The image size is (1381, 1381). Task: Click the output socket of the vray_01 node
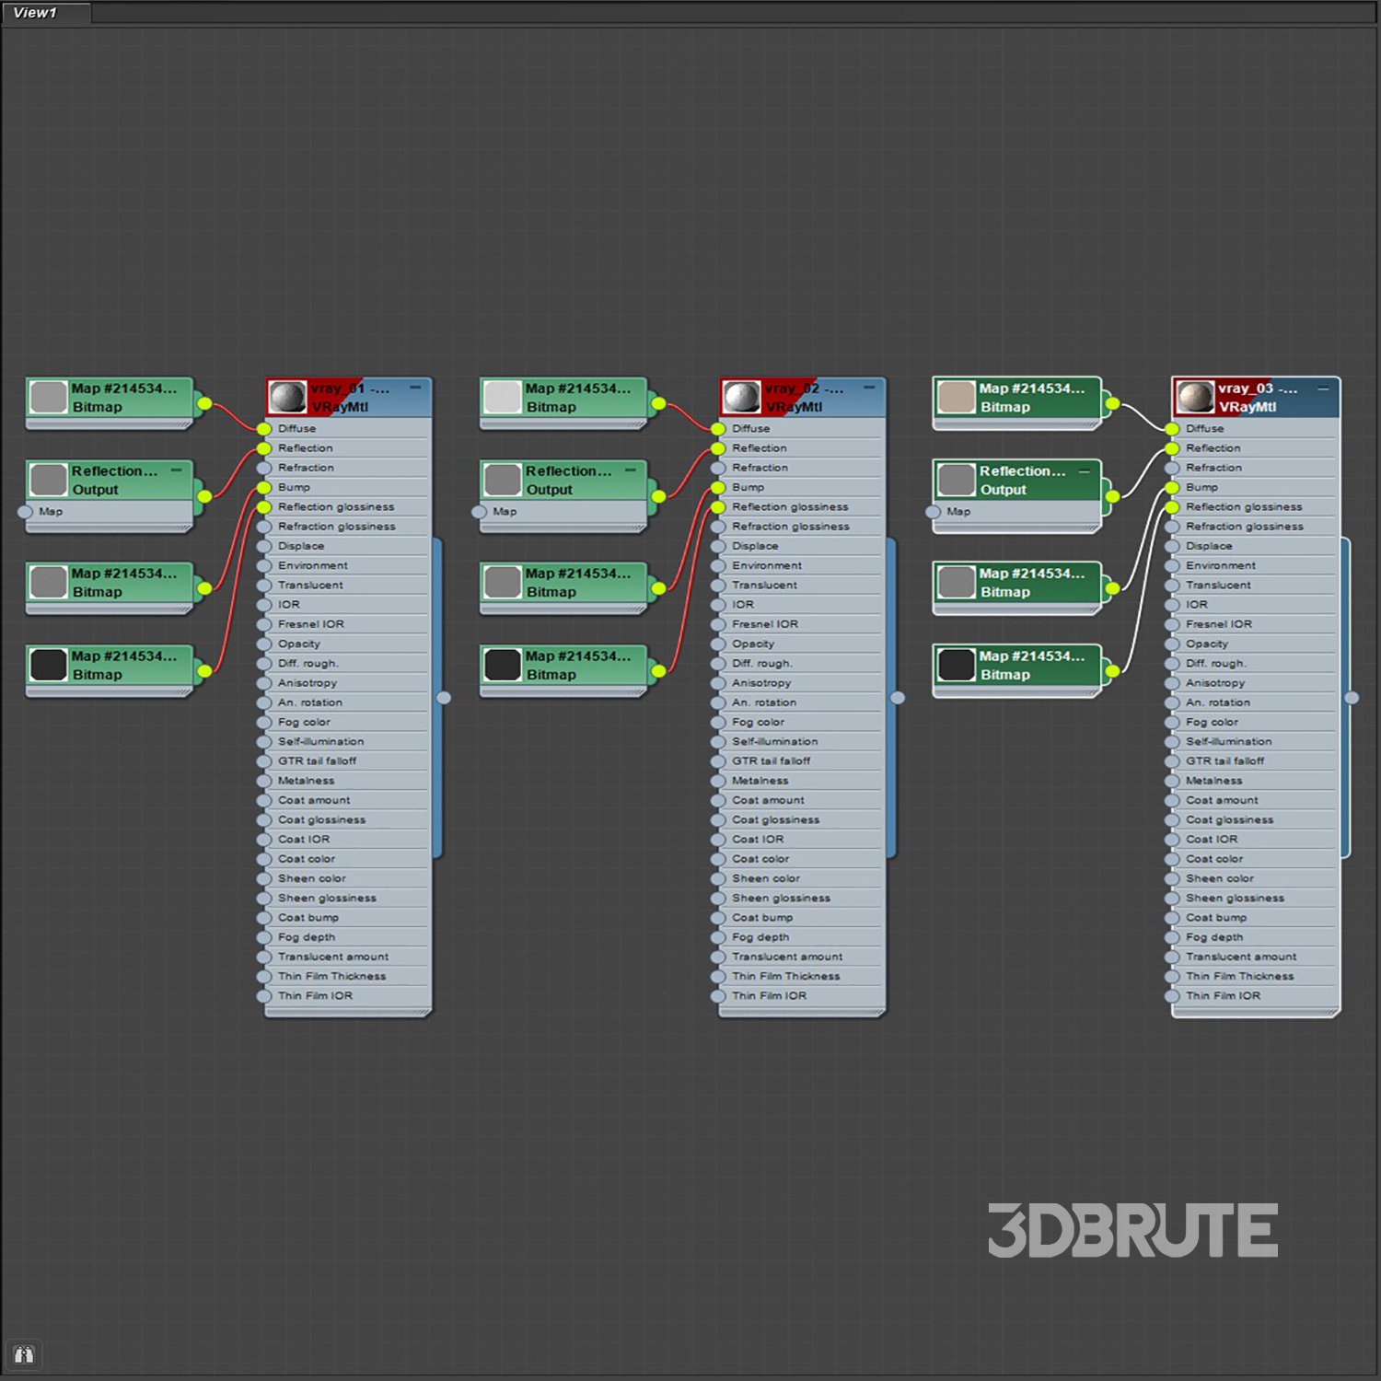pos(444,698)
